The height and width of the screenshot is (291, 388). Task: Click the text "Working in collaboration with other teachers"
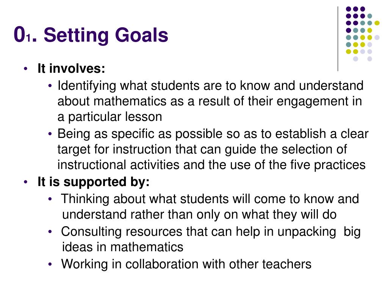coord(186,264)
